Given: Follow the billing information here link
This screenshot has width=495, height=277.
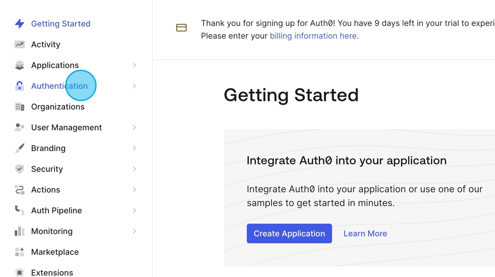Looking at the screenshot, I should click(x=313, y=36).
